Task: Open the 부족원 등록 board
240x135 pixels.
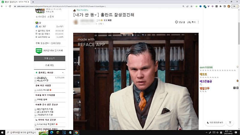Action: pyautogui.click(x=42, y=100)
